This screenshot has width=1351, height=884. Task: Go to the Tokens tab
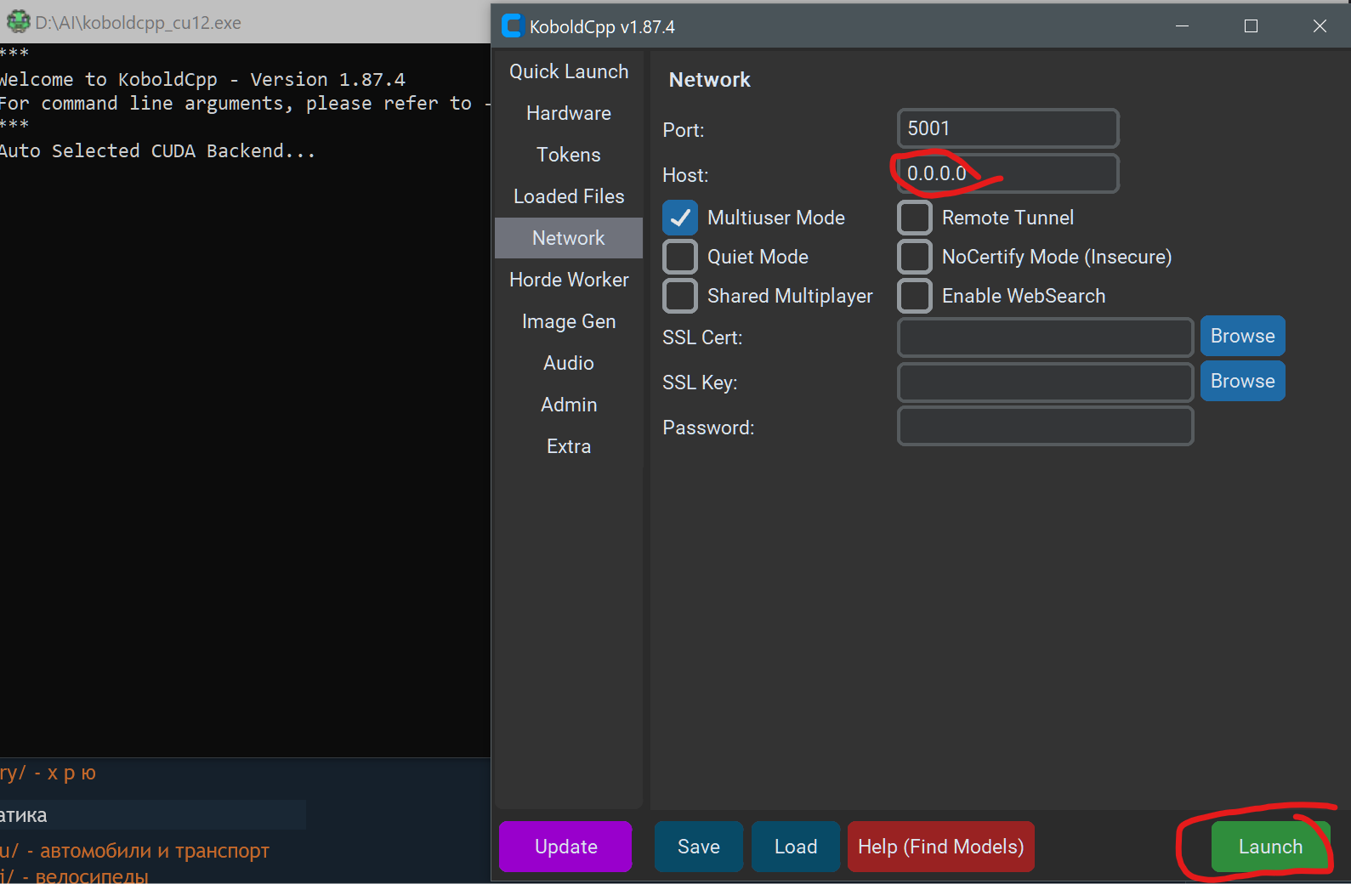pyautogui.click(x=569, y=155)
